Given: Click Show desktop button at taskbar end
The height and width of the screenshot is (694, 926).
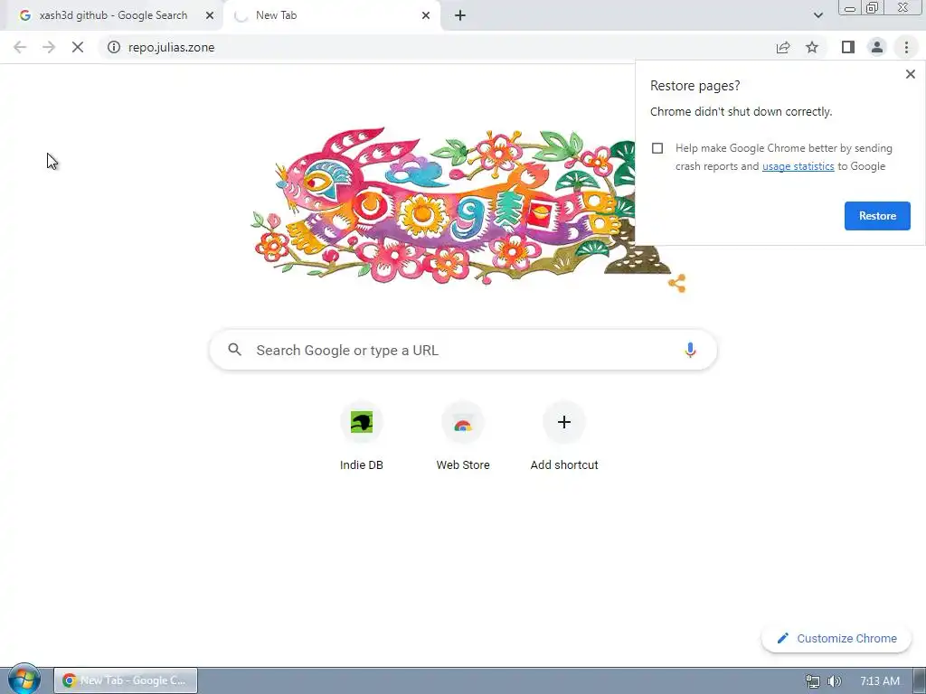Looking at the screenshot, I should pos(920,681).
